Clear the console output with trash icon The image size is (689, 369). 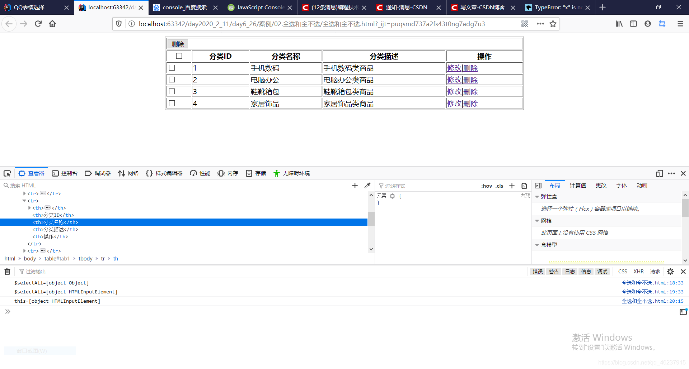pyautogui.click(x=7, y=272)
